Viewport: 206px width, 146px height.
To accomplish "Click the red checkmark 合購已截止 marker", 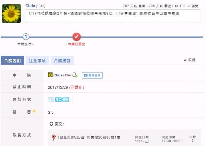I will tap(77, 37).
